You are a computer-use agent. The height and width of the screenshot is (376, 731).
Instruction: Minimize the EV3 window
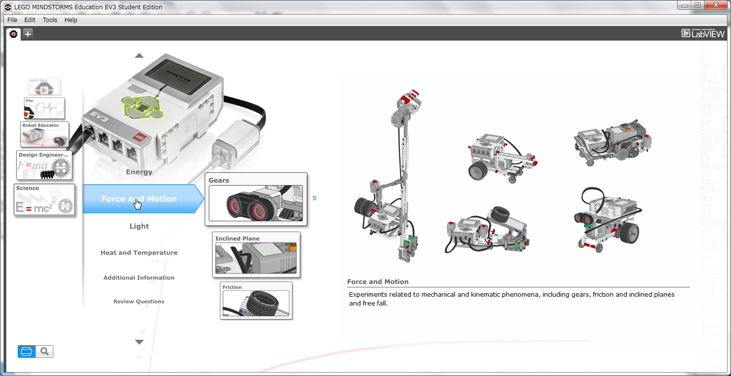[x=684, y=5]
